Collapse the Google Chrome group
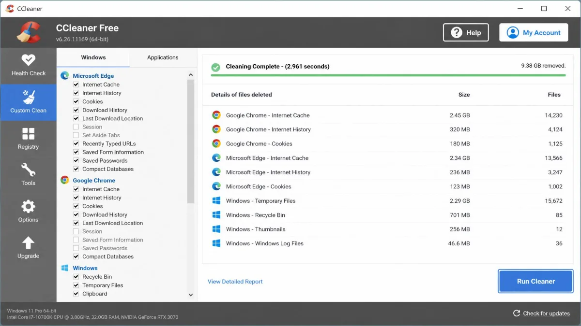581x326 pixels. [x=94, y=180]
